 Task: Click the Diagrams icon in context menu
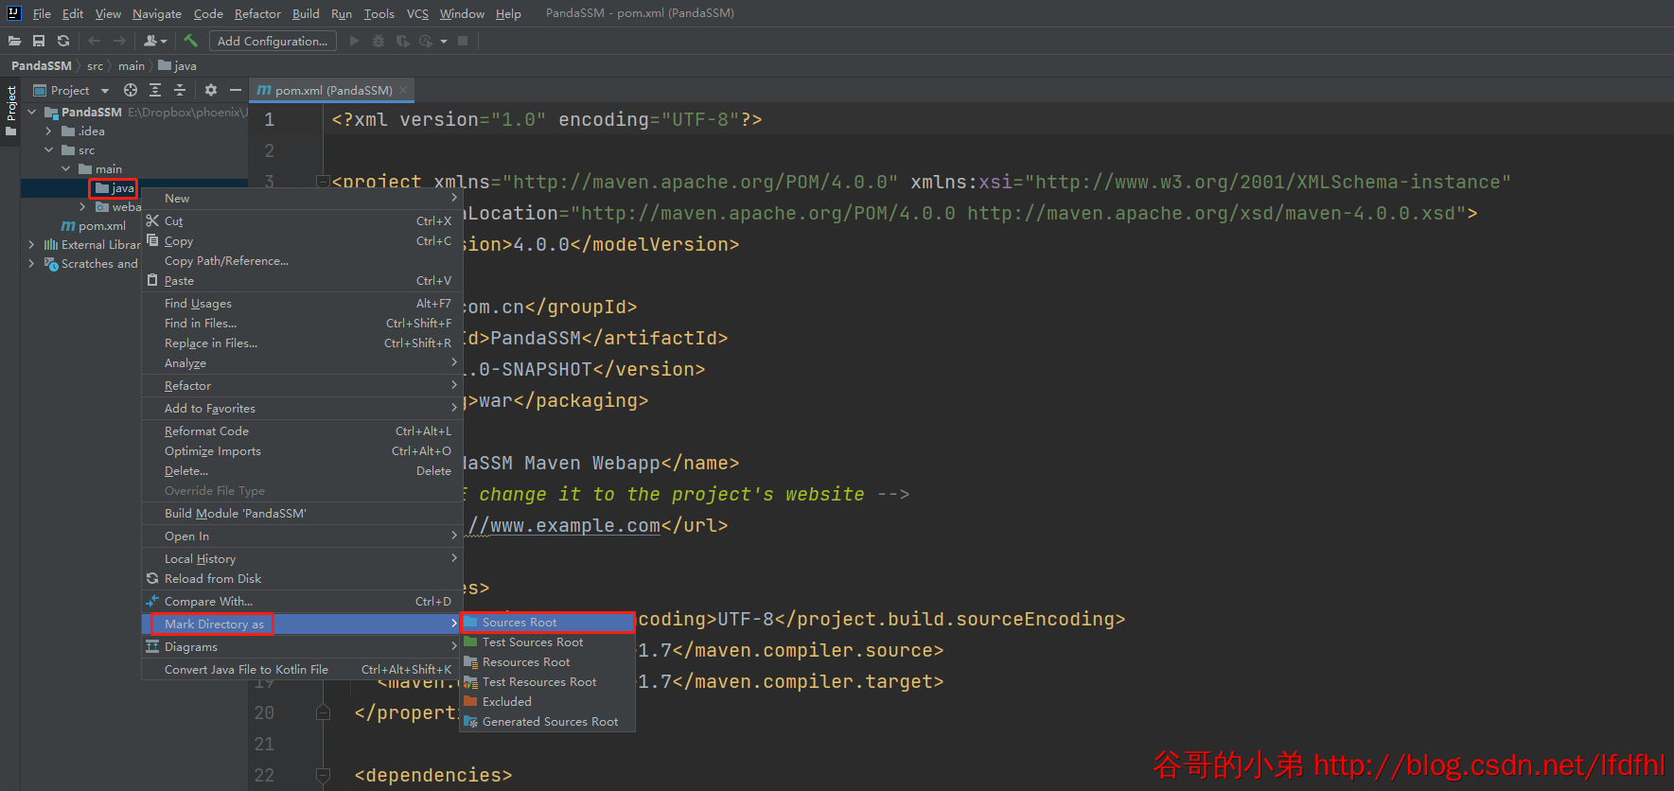click(152, 646)
